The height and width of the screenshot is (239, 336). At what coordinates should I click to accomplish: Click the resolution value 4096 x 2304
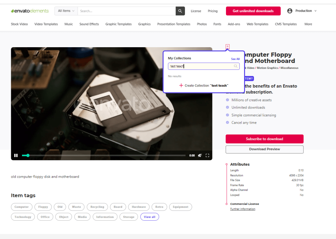click(296, 175)
